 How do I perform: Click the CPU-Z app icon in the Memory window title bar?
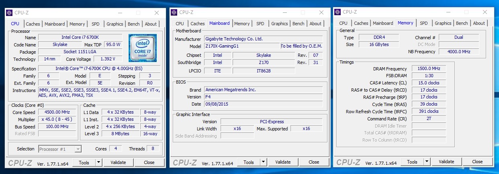338,12
